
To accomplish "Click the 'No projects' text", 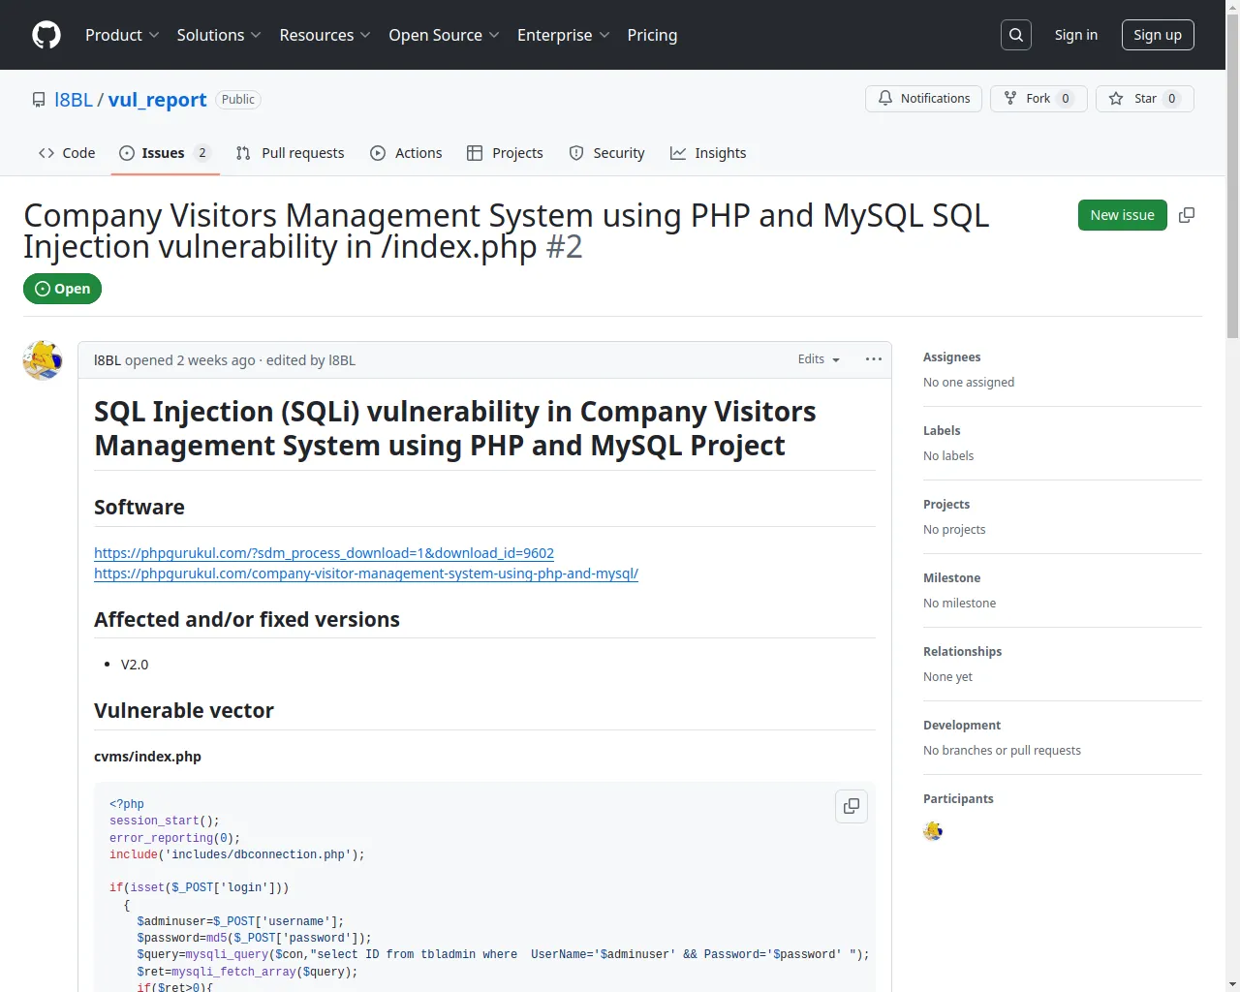I will pos(954,530).
